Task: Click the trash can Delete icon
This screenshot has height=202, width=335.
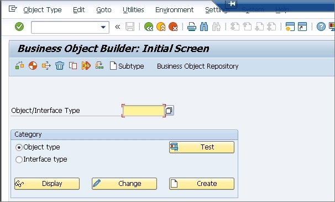Action: (x=60, y=66)
